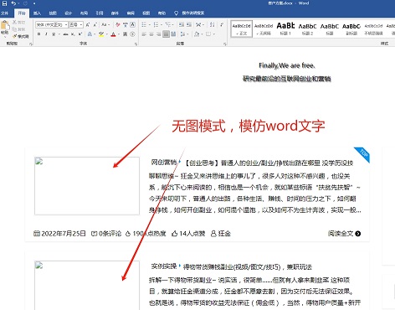Open the font size combo box
Screen dimensions: 395x310
pos(76,24)
